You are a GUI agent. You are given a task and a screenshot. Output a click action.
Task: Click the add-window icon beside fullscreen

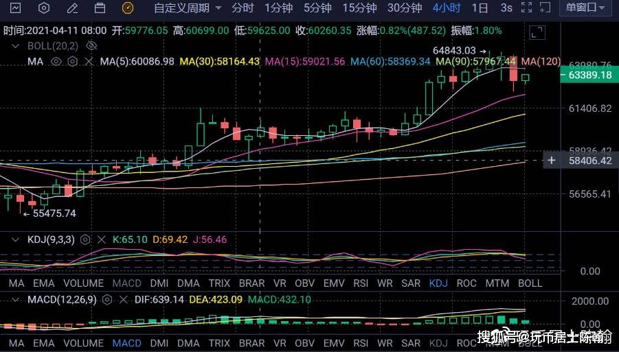(545, 8)
